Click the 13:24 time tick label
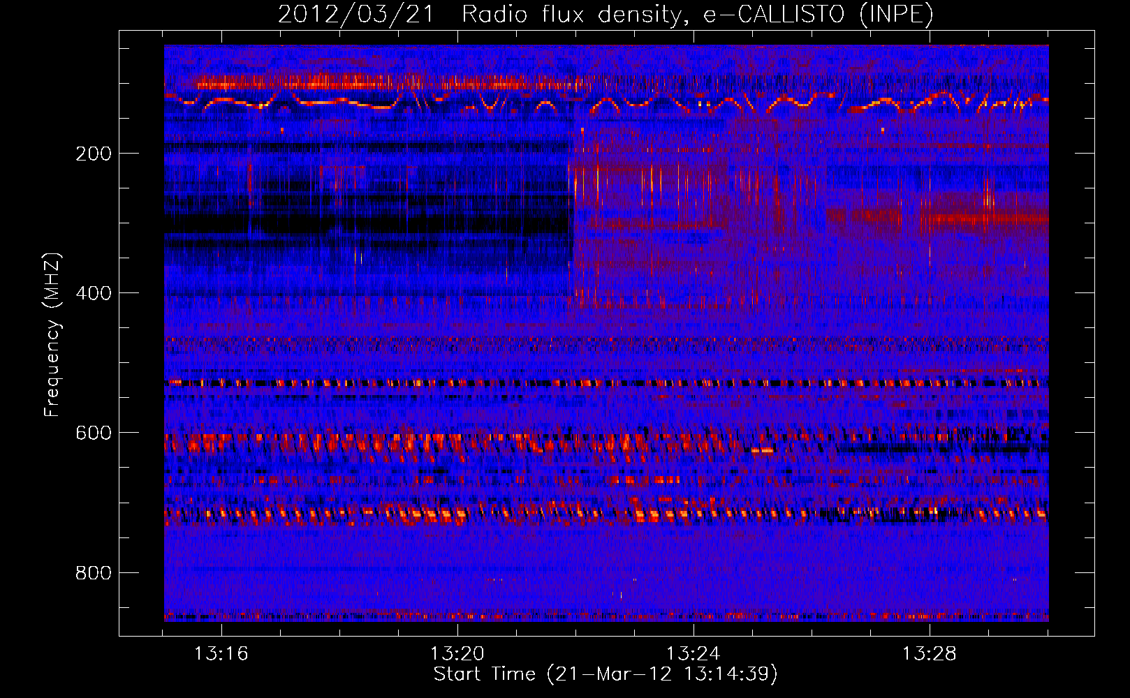The image size is (1130, 698). point(694,654)
